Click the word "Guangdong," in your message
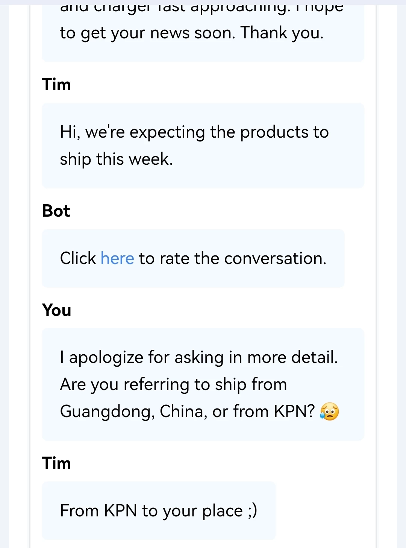The height and width of the screenshot is (548, 406). 107,411
